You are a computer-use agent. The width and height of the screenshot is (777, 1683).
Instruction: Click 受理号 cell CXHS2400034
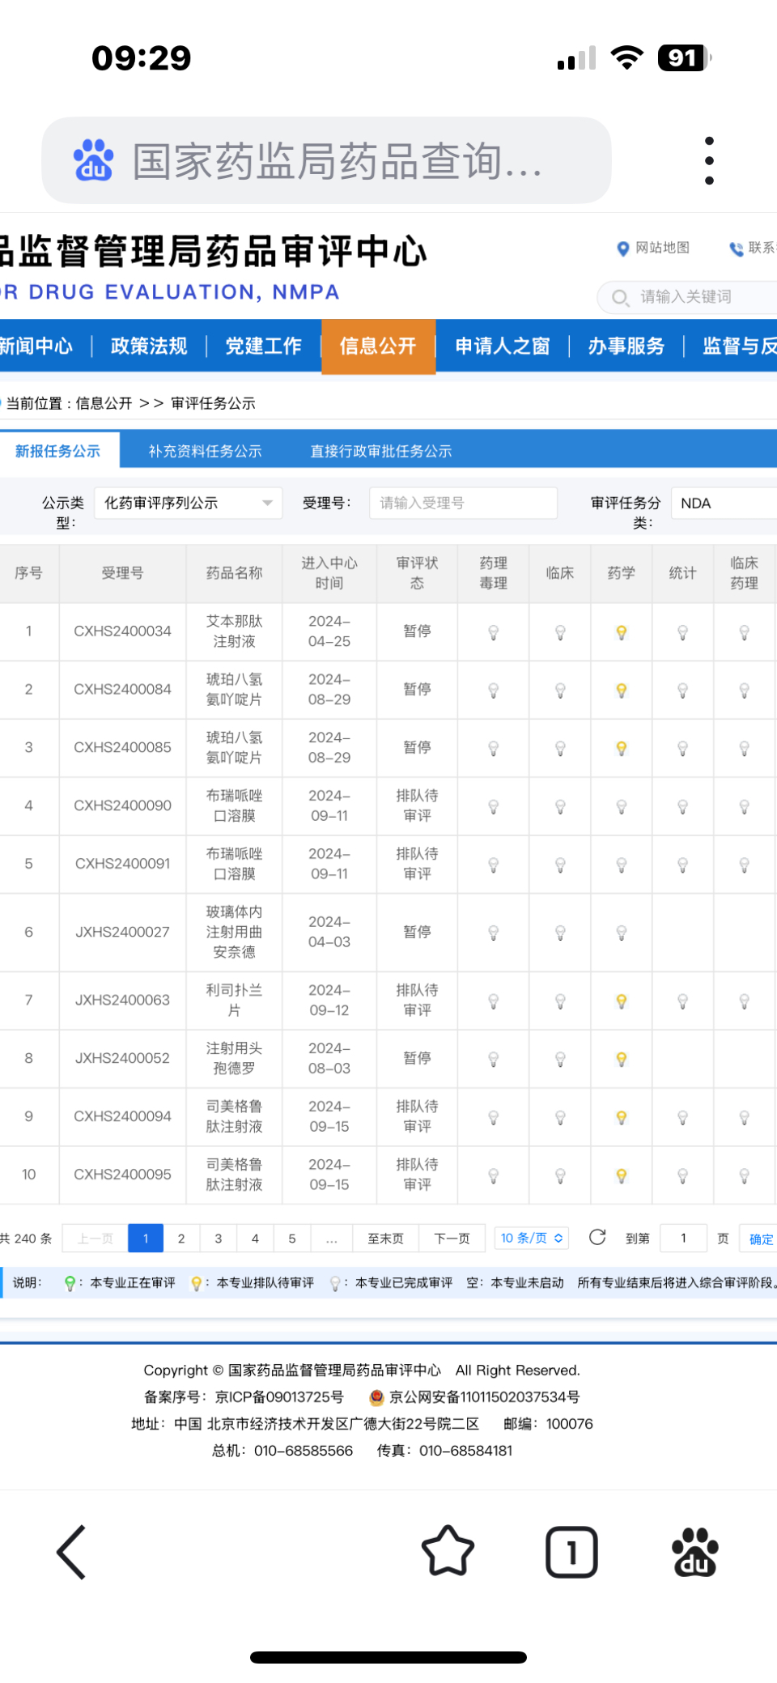122,631
